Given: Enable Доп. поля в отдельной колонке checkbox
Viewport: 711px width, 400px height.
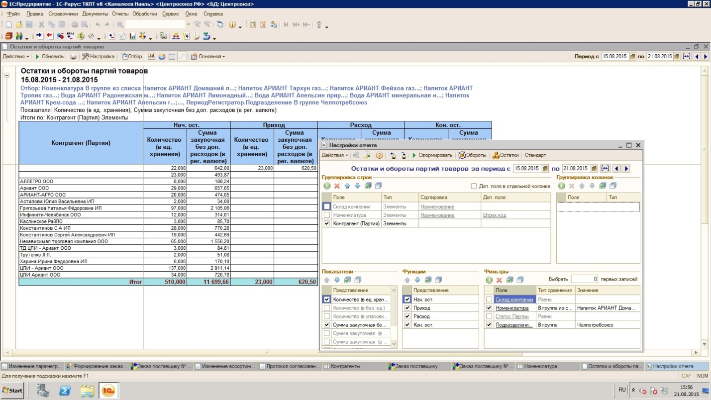Looking at the screenshot, I should point(474,186).
